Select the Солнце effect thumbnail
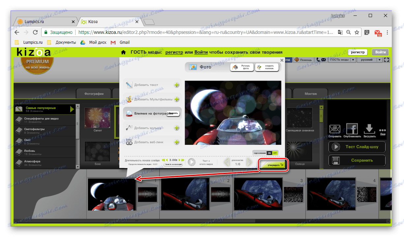Screen dimensions: 404x237 (299, 151)
